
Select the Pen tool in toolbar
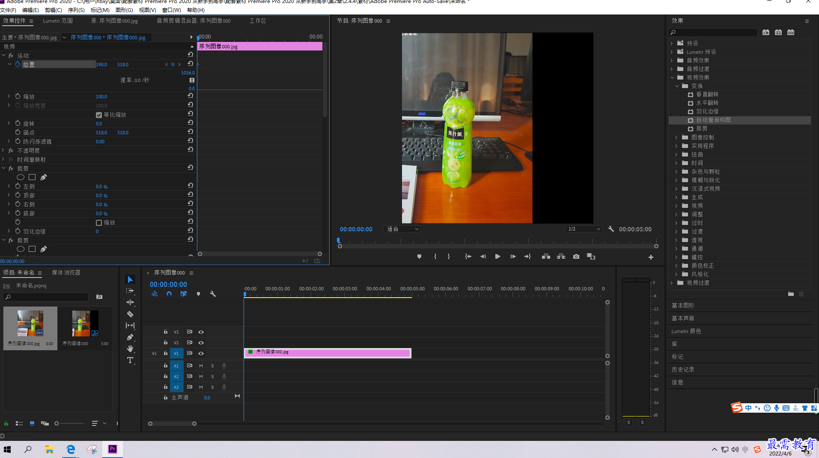pos(130,337)
